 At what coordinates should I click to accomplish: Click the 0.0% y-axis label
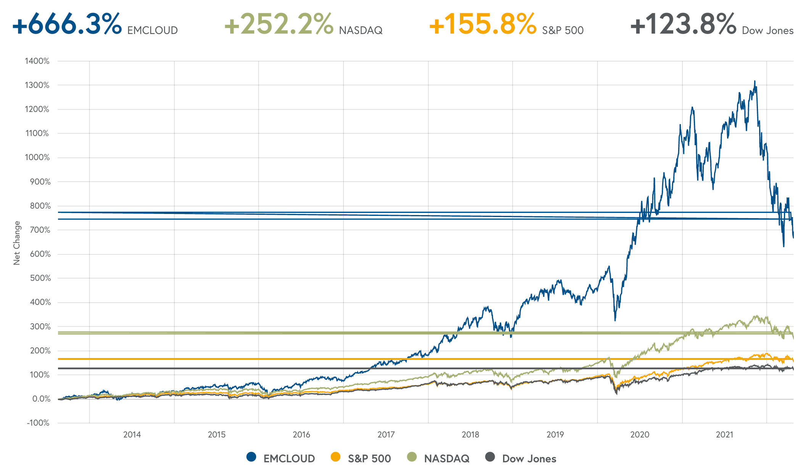click(41, 399)
